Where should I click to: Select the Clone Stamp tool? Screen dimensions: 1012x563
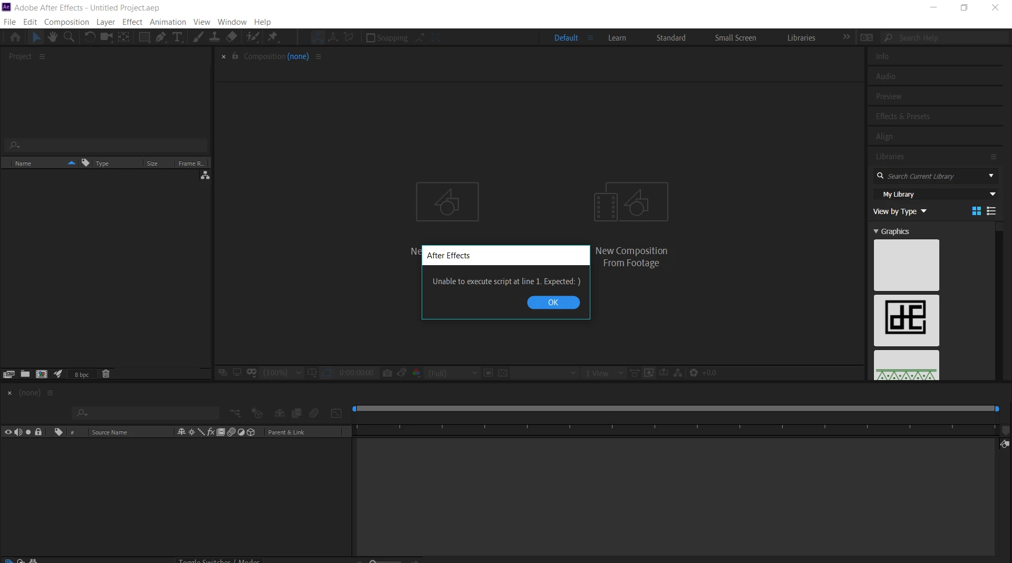point(215,37)
